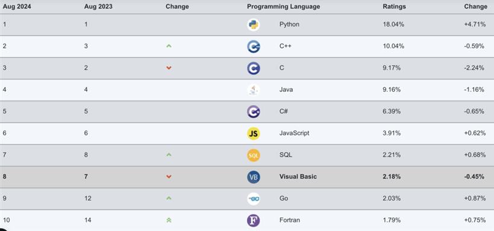Click the red down arrow in C row

pos(169,68)
